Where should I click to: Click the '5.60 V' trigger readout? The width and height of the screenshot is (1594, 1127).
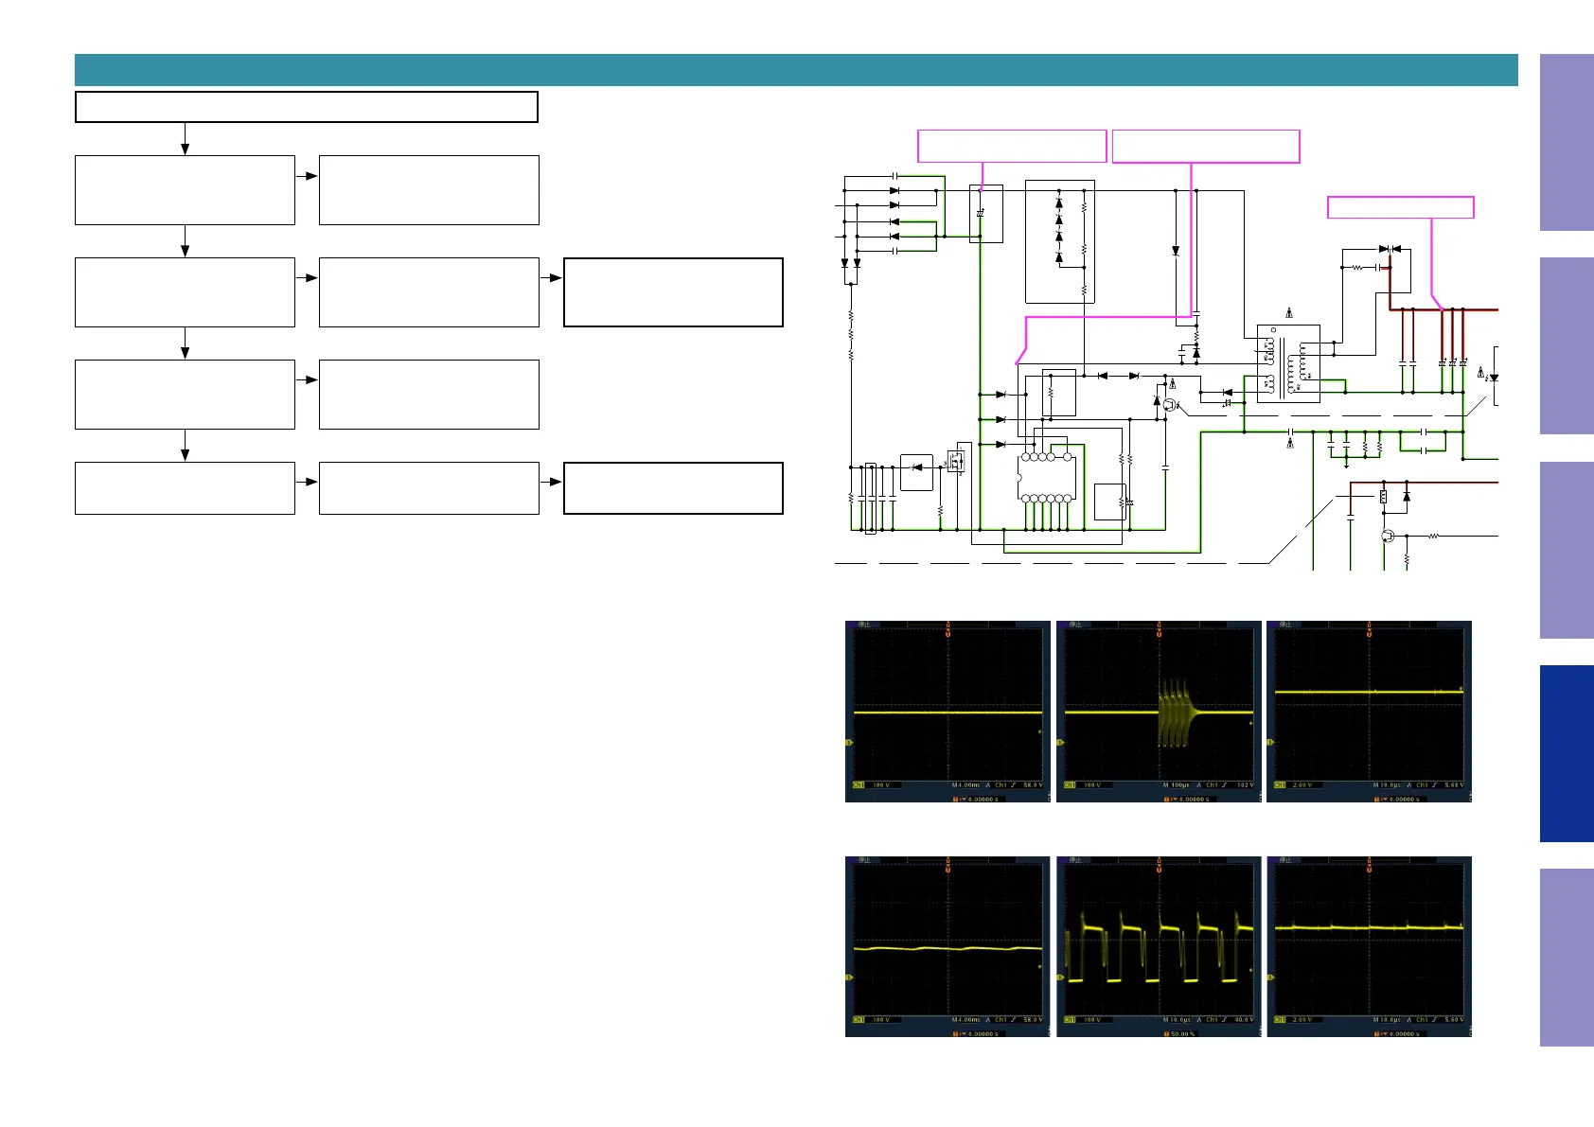pyautogui.click(x=1455, y=1020)
